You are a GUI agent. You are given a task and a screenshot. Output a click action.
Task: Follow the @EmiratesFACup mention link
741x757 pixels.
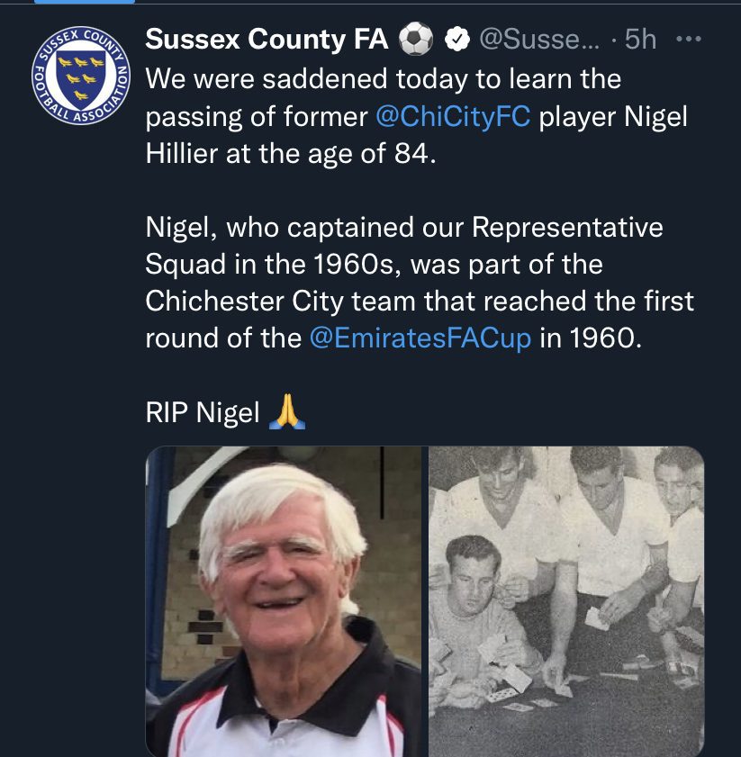click(x=420, y=338)
